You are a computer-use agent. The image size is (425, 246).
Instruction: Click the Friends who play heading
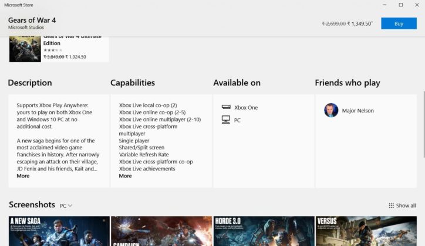[x=348, y=83]
